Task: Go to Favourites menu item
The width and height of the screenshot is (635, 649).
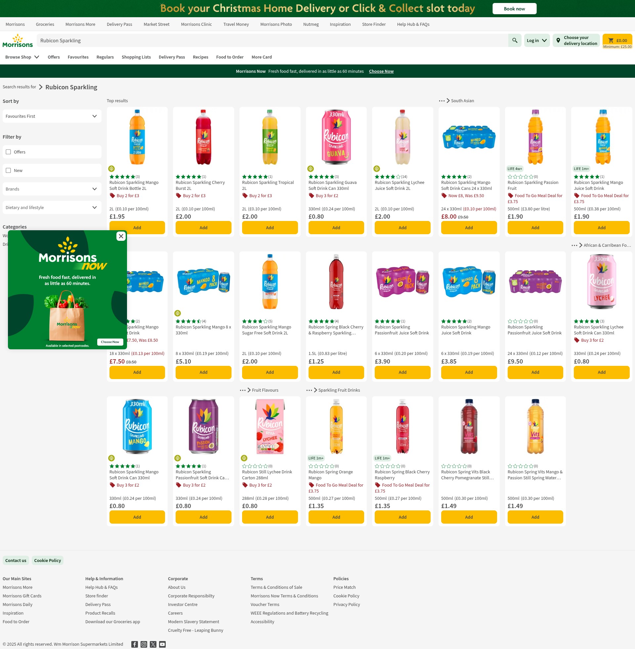Action: (x=78, y=57)
